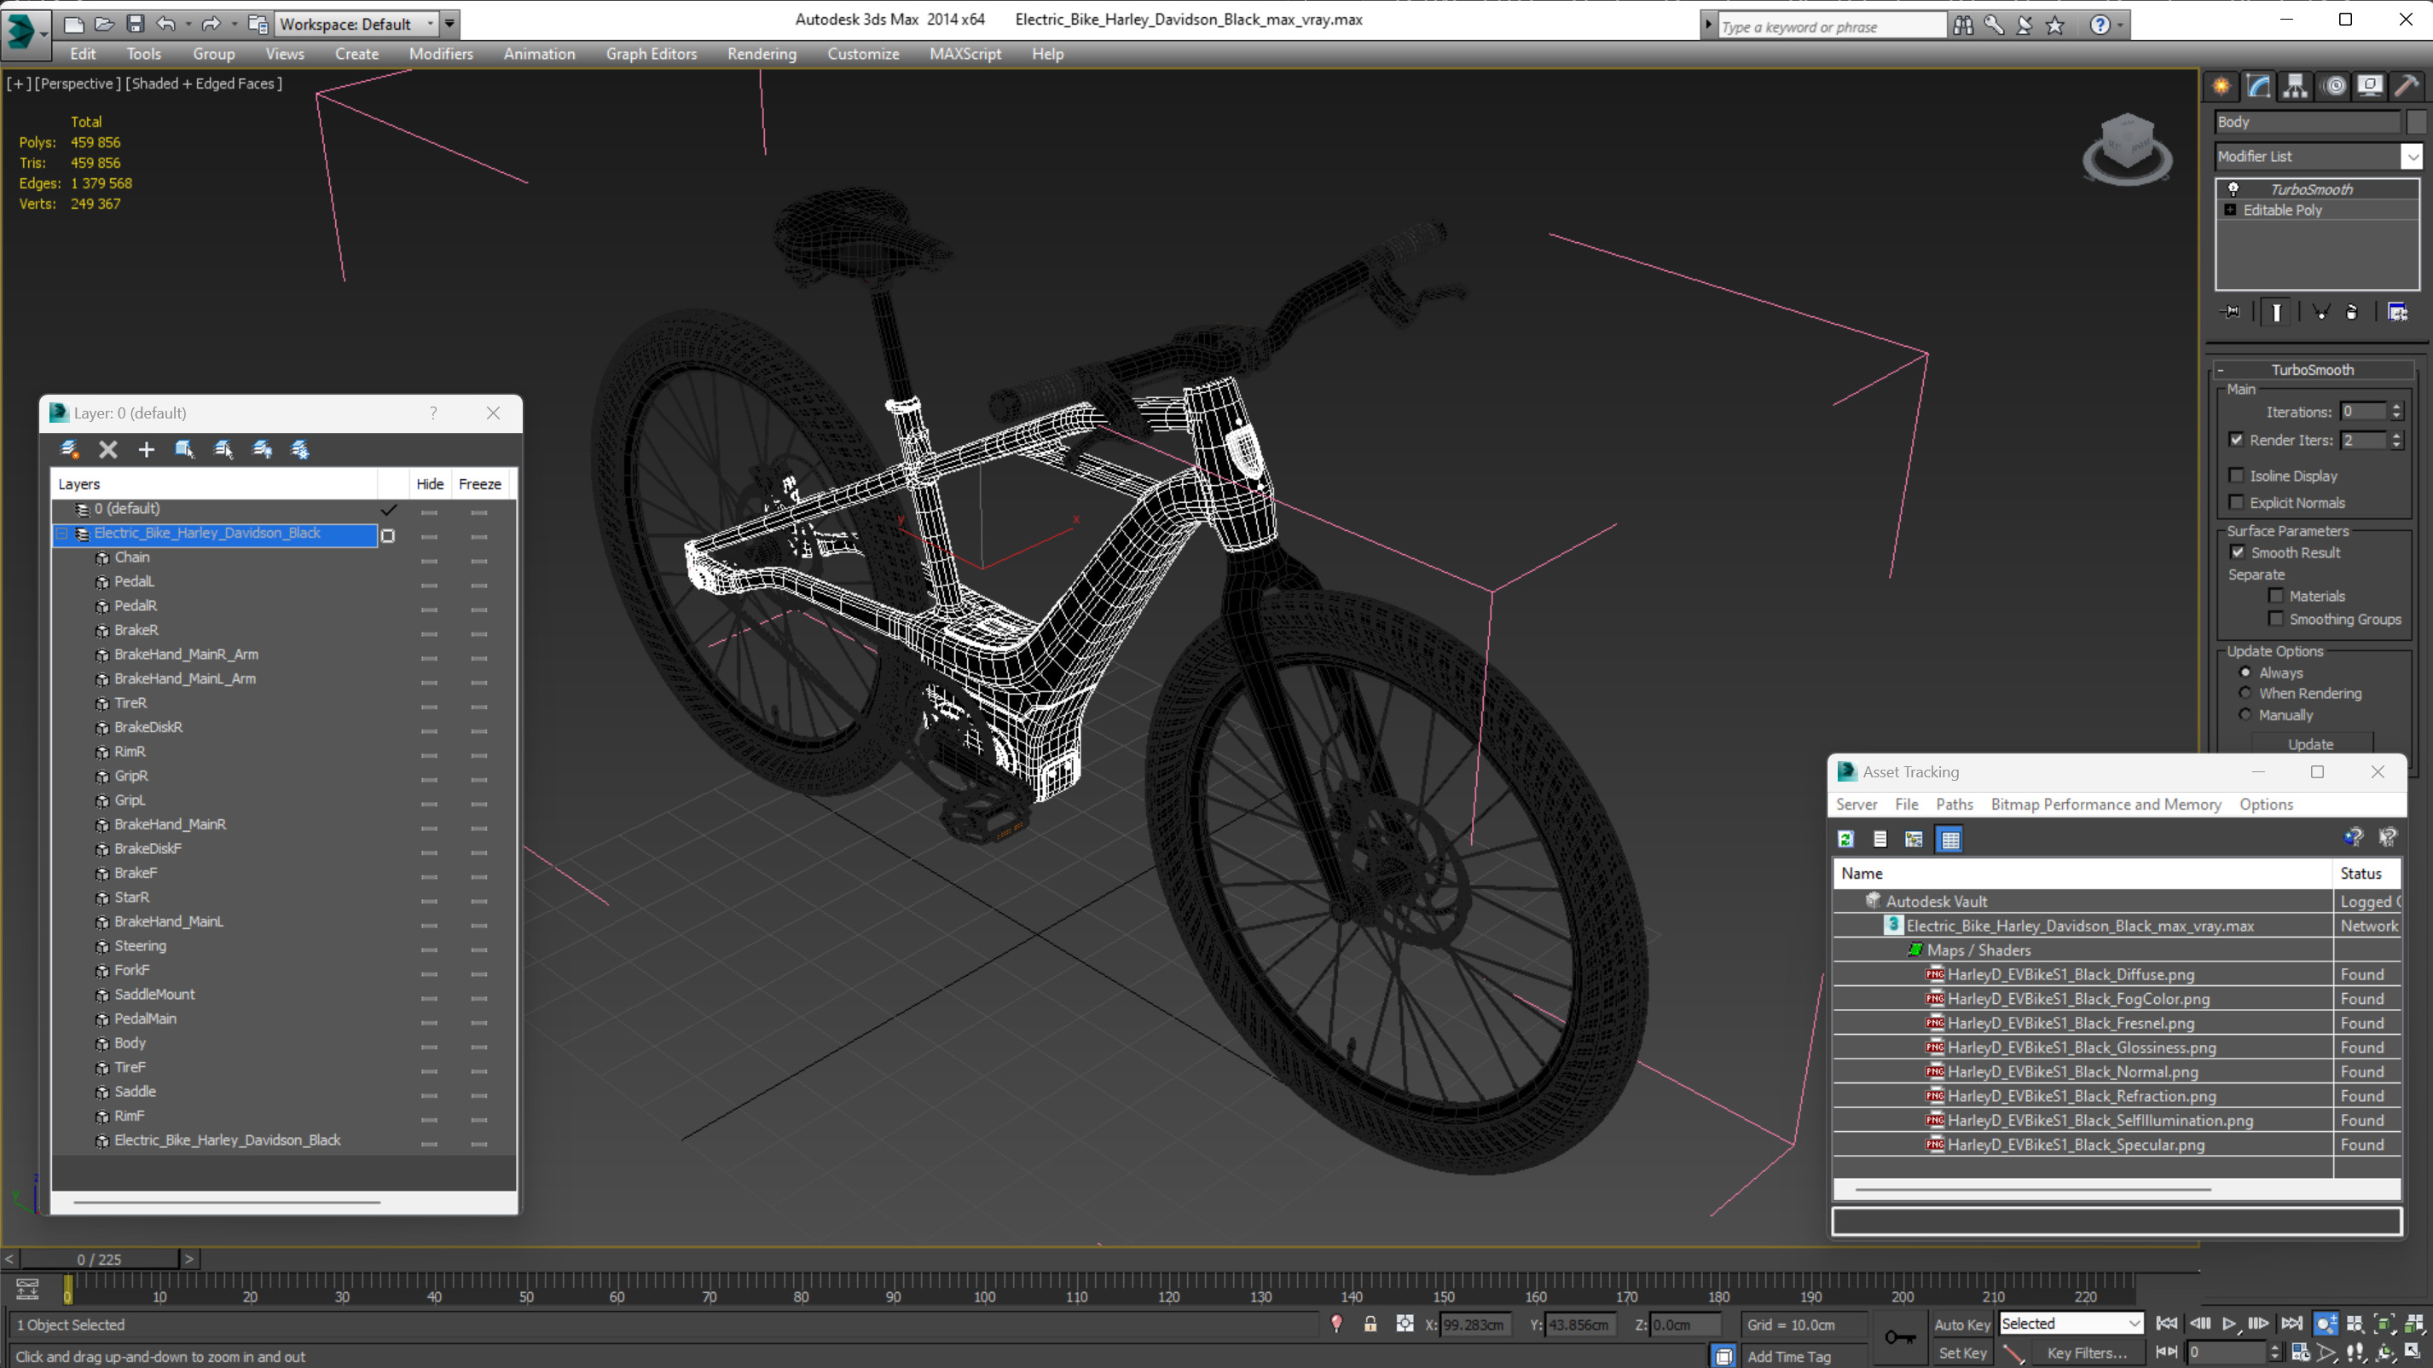2433x1368 pixels.
Task: Click the search binoculars icon
Action: point(1962,26)
